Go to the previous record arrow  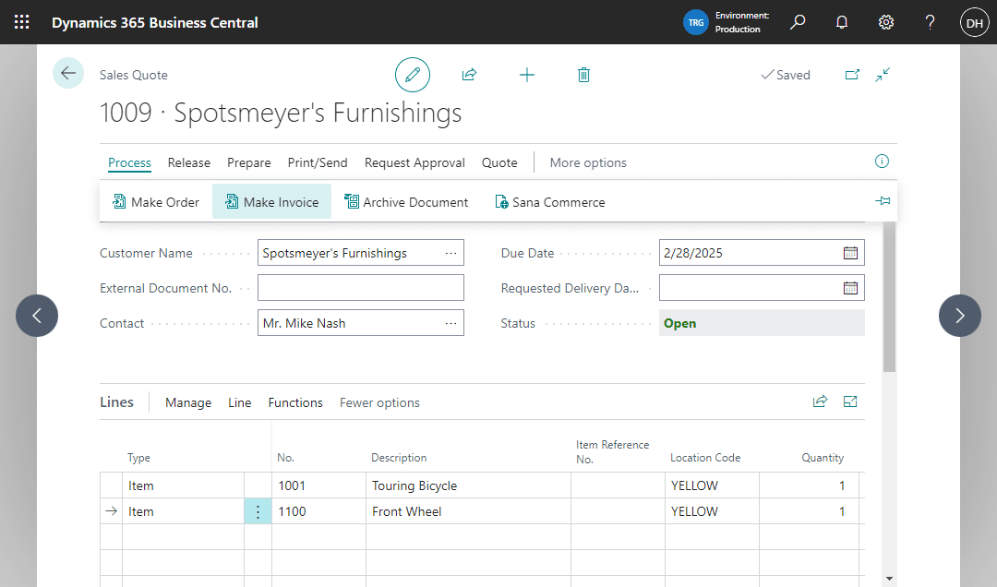coord(37,316)
